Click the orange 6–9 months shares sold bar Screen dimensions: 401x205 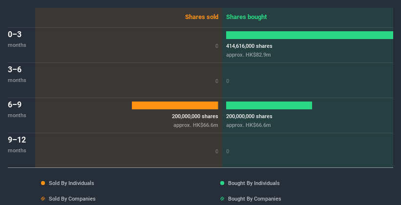pos(175,105)
